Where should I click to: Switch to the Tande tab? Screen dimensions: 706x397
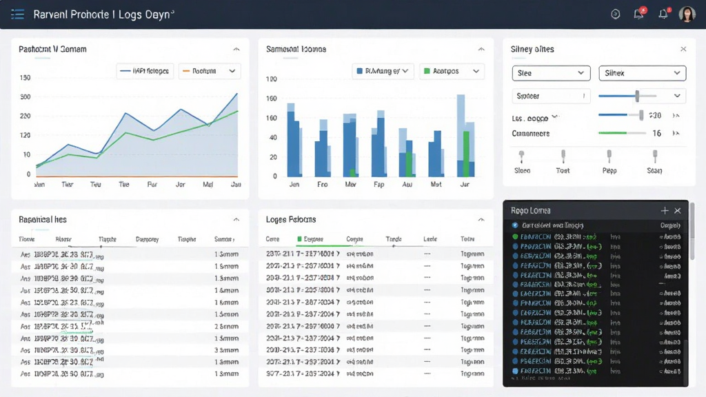[x=394, y=239]
